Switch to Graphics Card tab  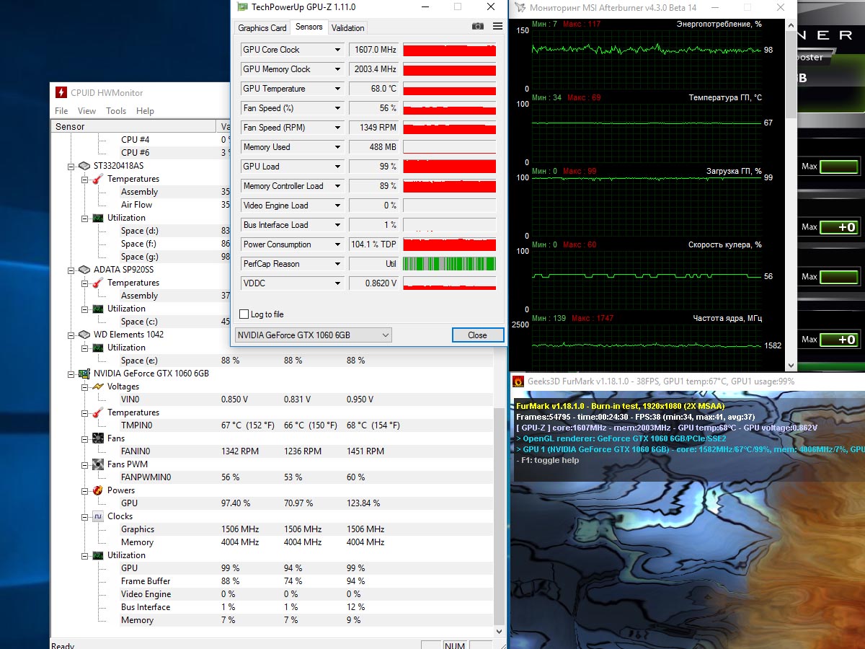[x=262, y=28]
